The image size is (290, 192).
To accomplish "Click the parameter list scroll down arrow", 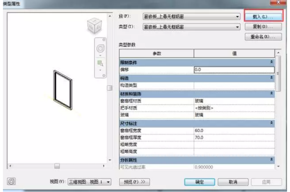I will [278, 166].
